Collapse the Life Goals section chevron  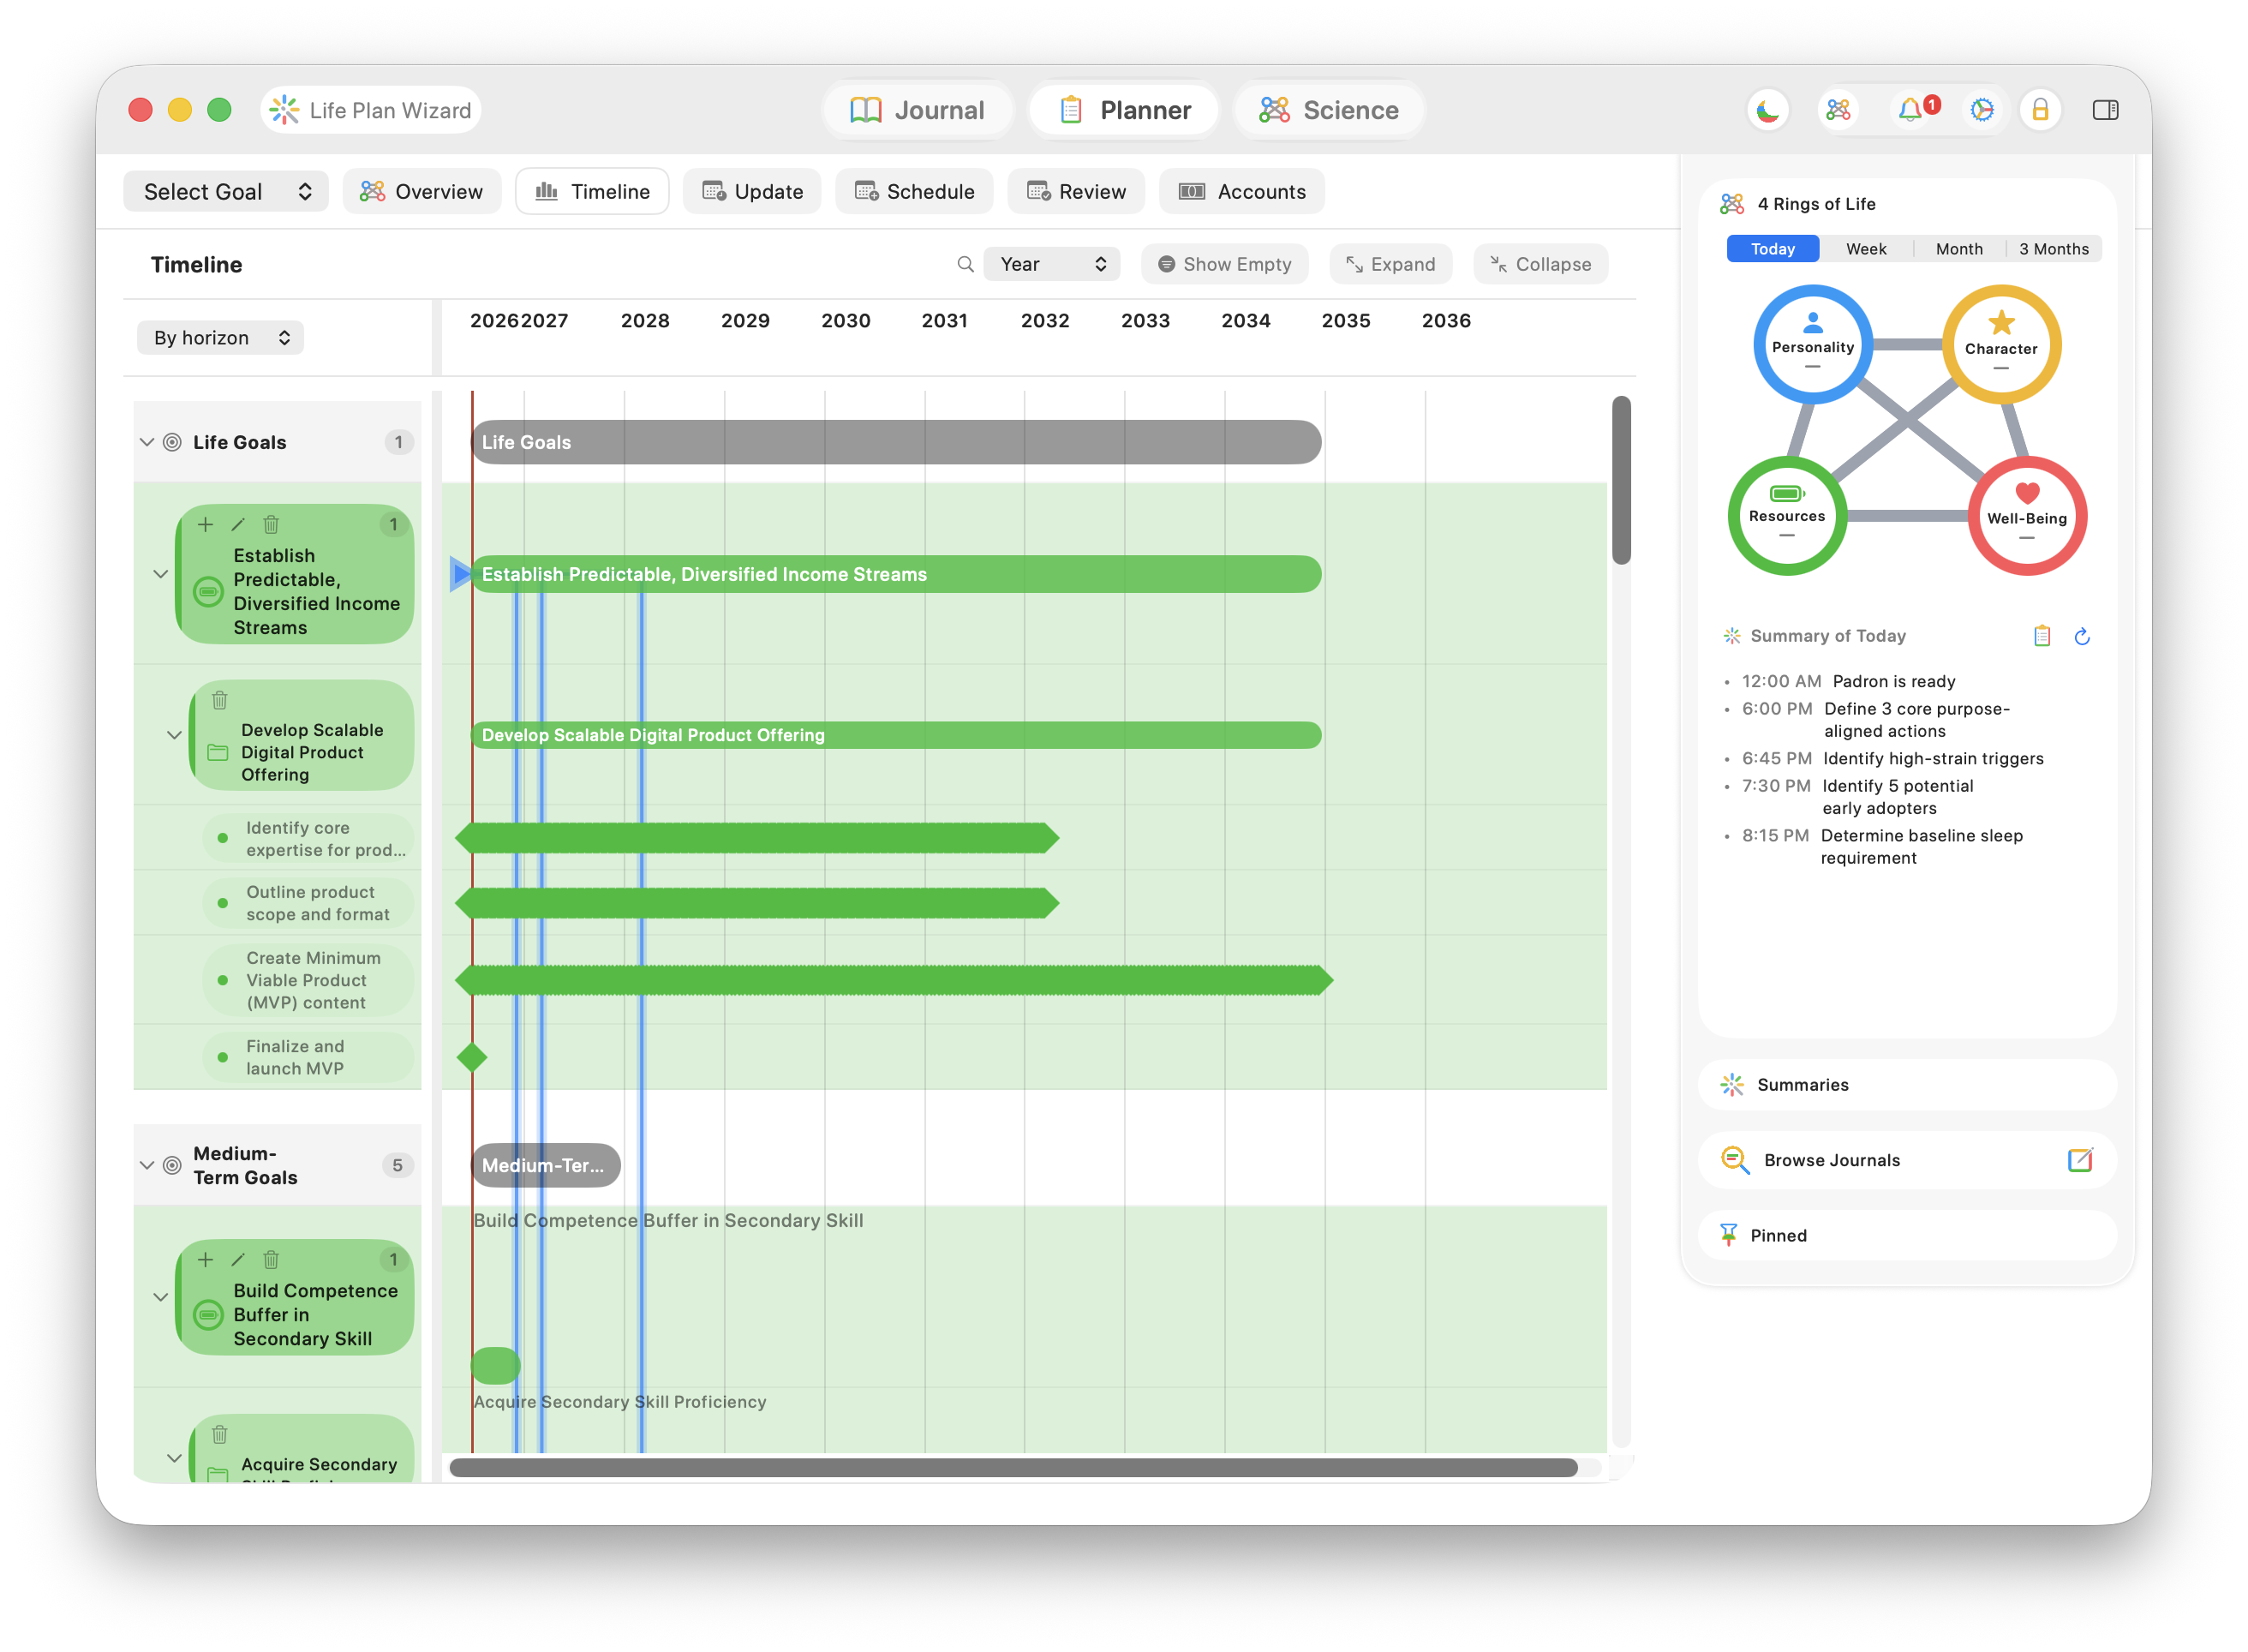pos(147,442)
